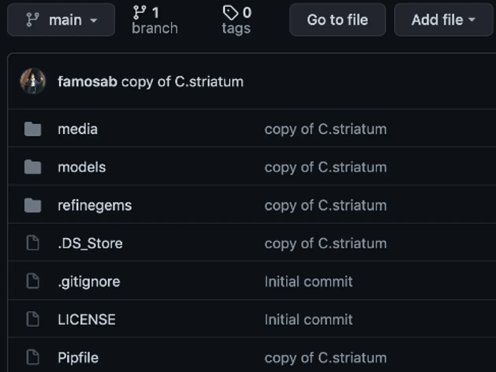Expand the Add file dropdown

(x=443, y=20)
